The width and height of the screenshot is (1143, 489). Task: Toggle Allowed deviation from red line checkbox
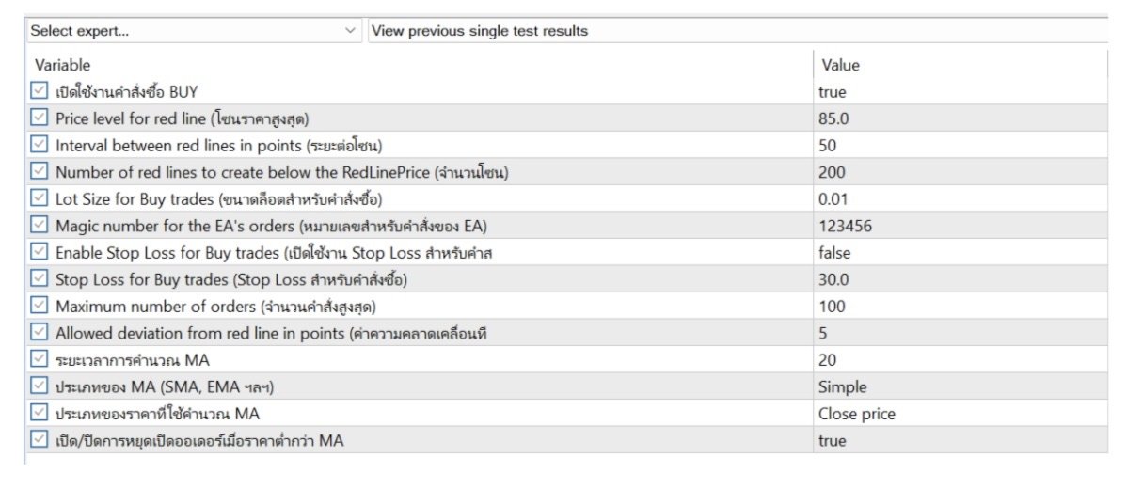click(x=39, y=333)
